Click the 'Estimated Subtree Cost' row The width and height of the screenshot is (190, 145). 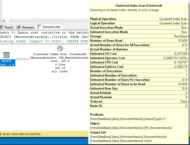tap(139, 67)
